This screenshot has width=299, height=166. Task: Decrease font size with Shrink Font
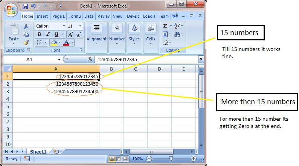point(79,34)
